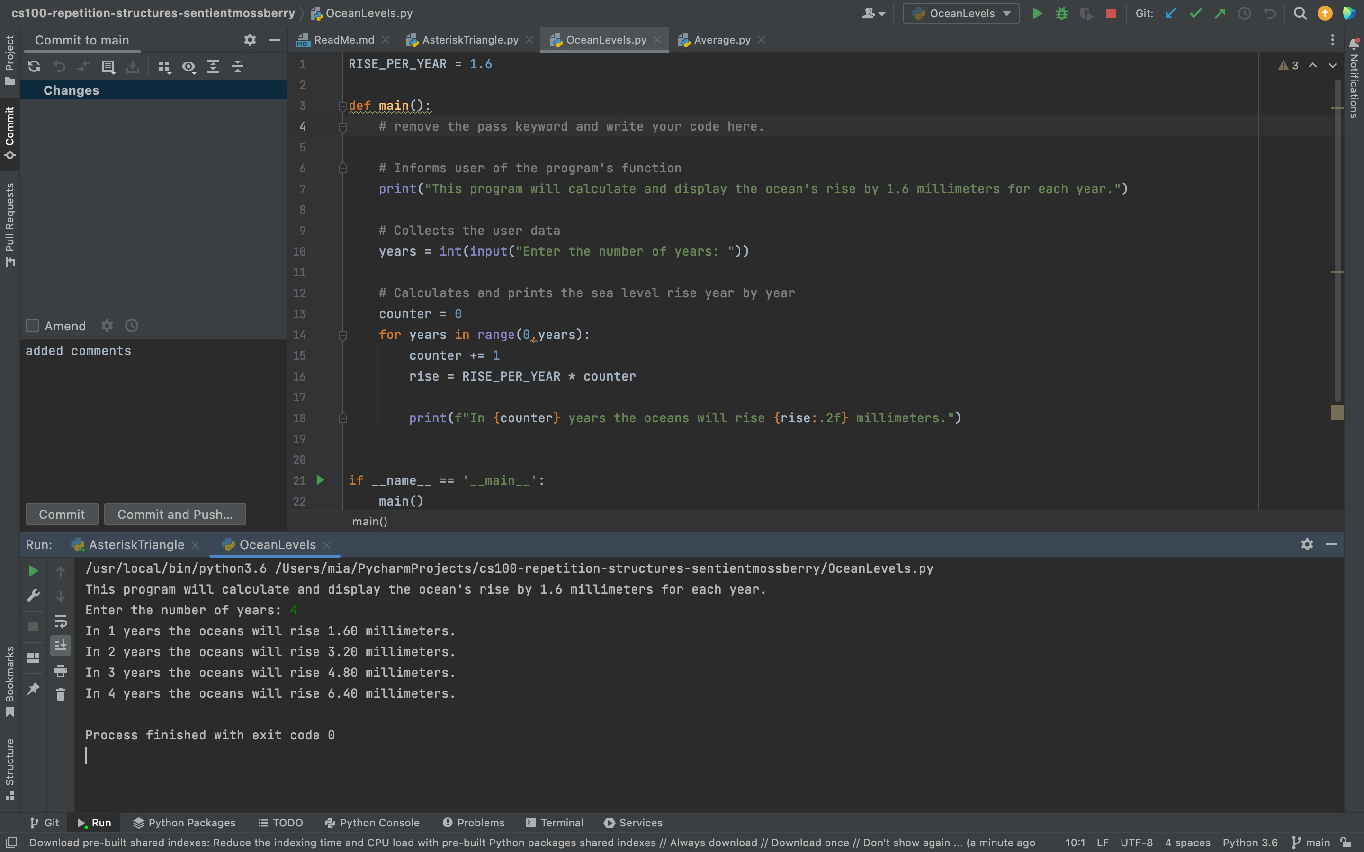Click the Commit and Push button

pyautogui.click(x=175, y=515)
